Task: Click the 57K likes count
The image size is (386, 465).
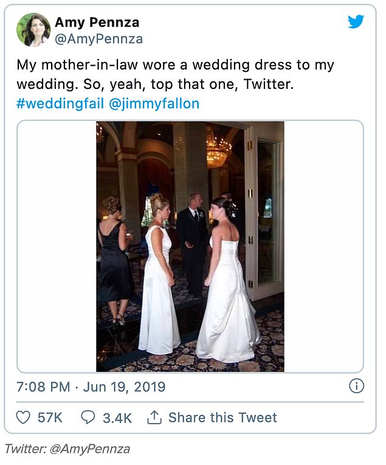Action: tap(50, 418)
